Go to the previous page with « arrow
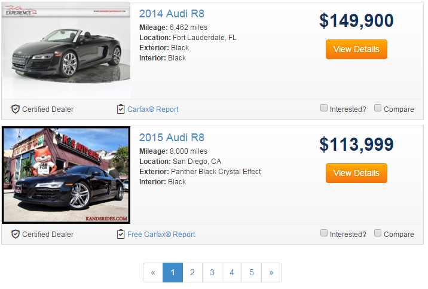Screen dimensions: 428x289 coord(153,272)
